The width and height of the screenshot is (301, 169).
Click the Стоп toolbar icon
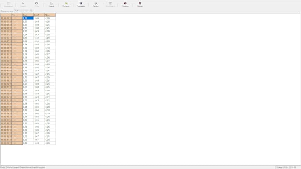click(36, 4)
